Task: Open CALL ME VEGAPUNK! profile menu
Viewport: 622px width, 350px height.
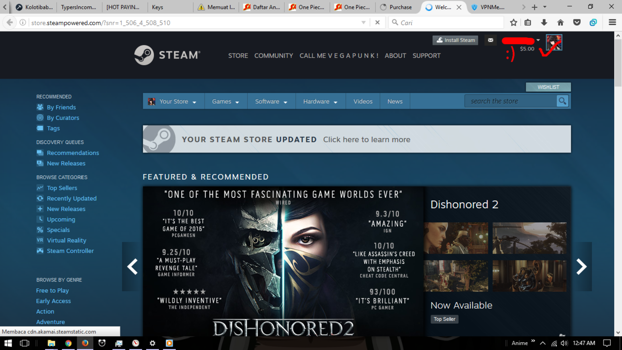Action: click(x=339, y=55)
